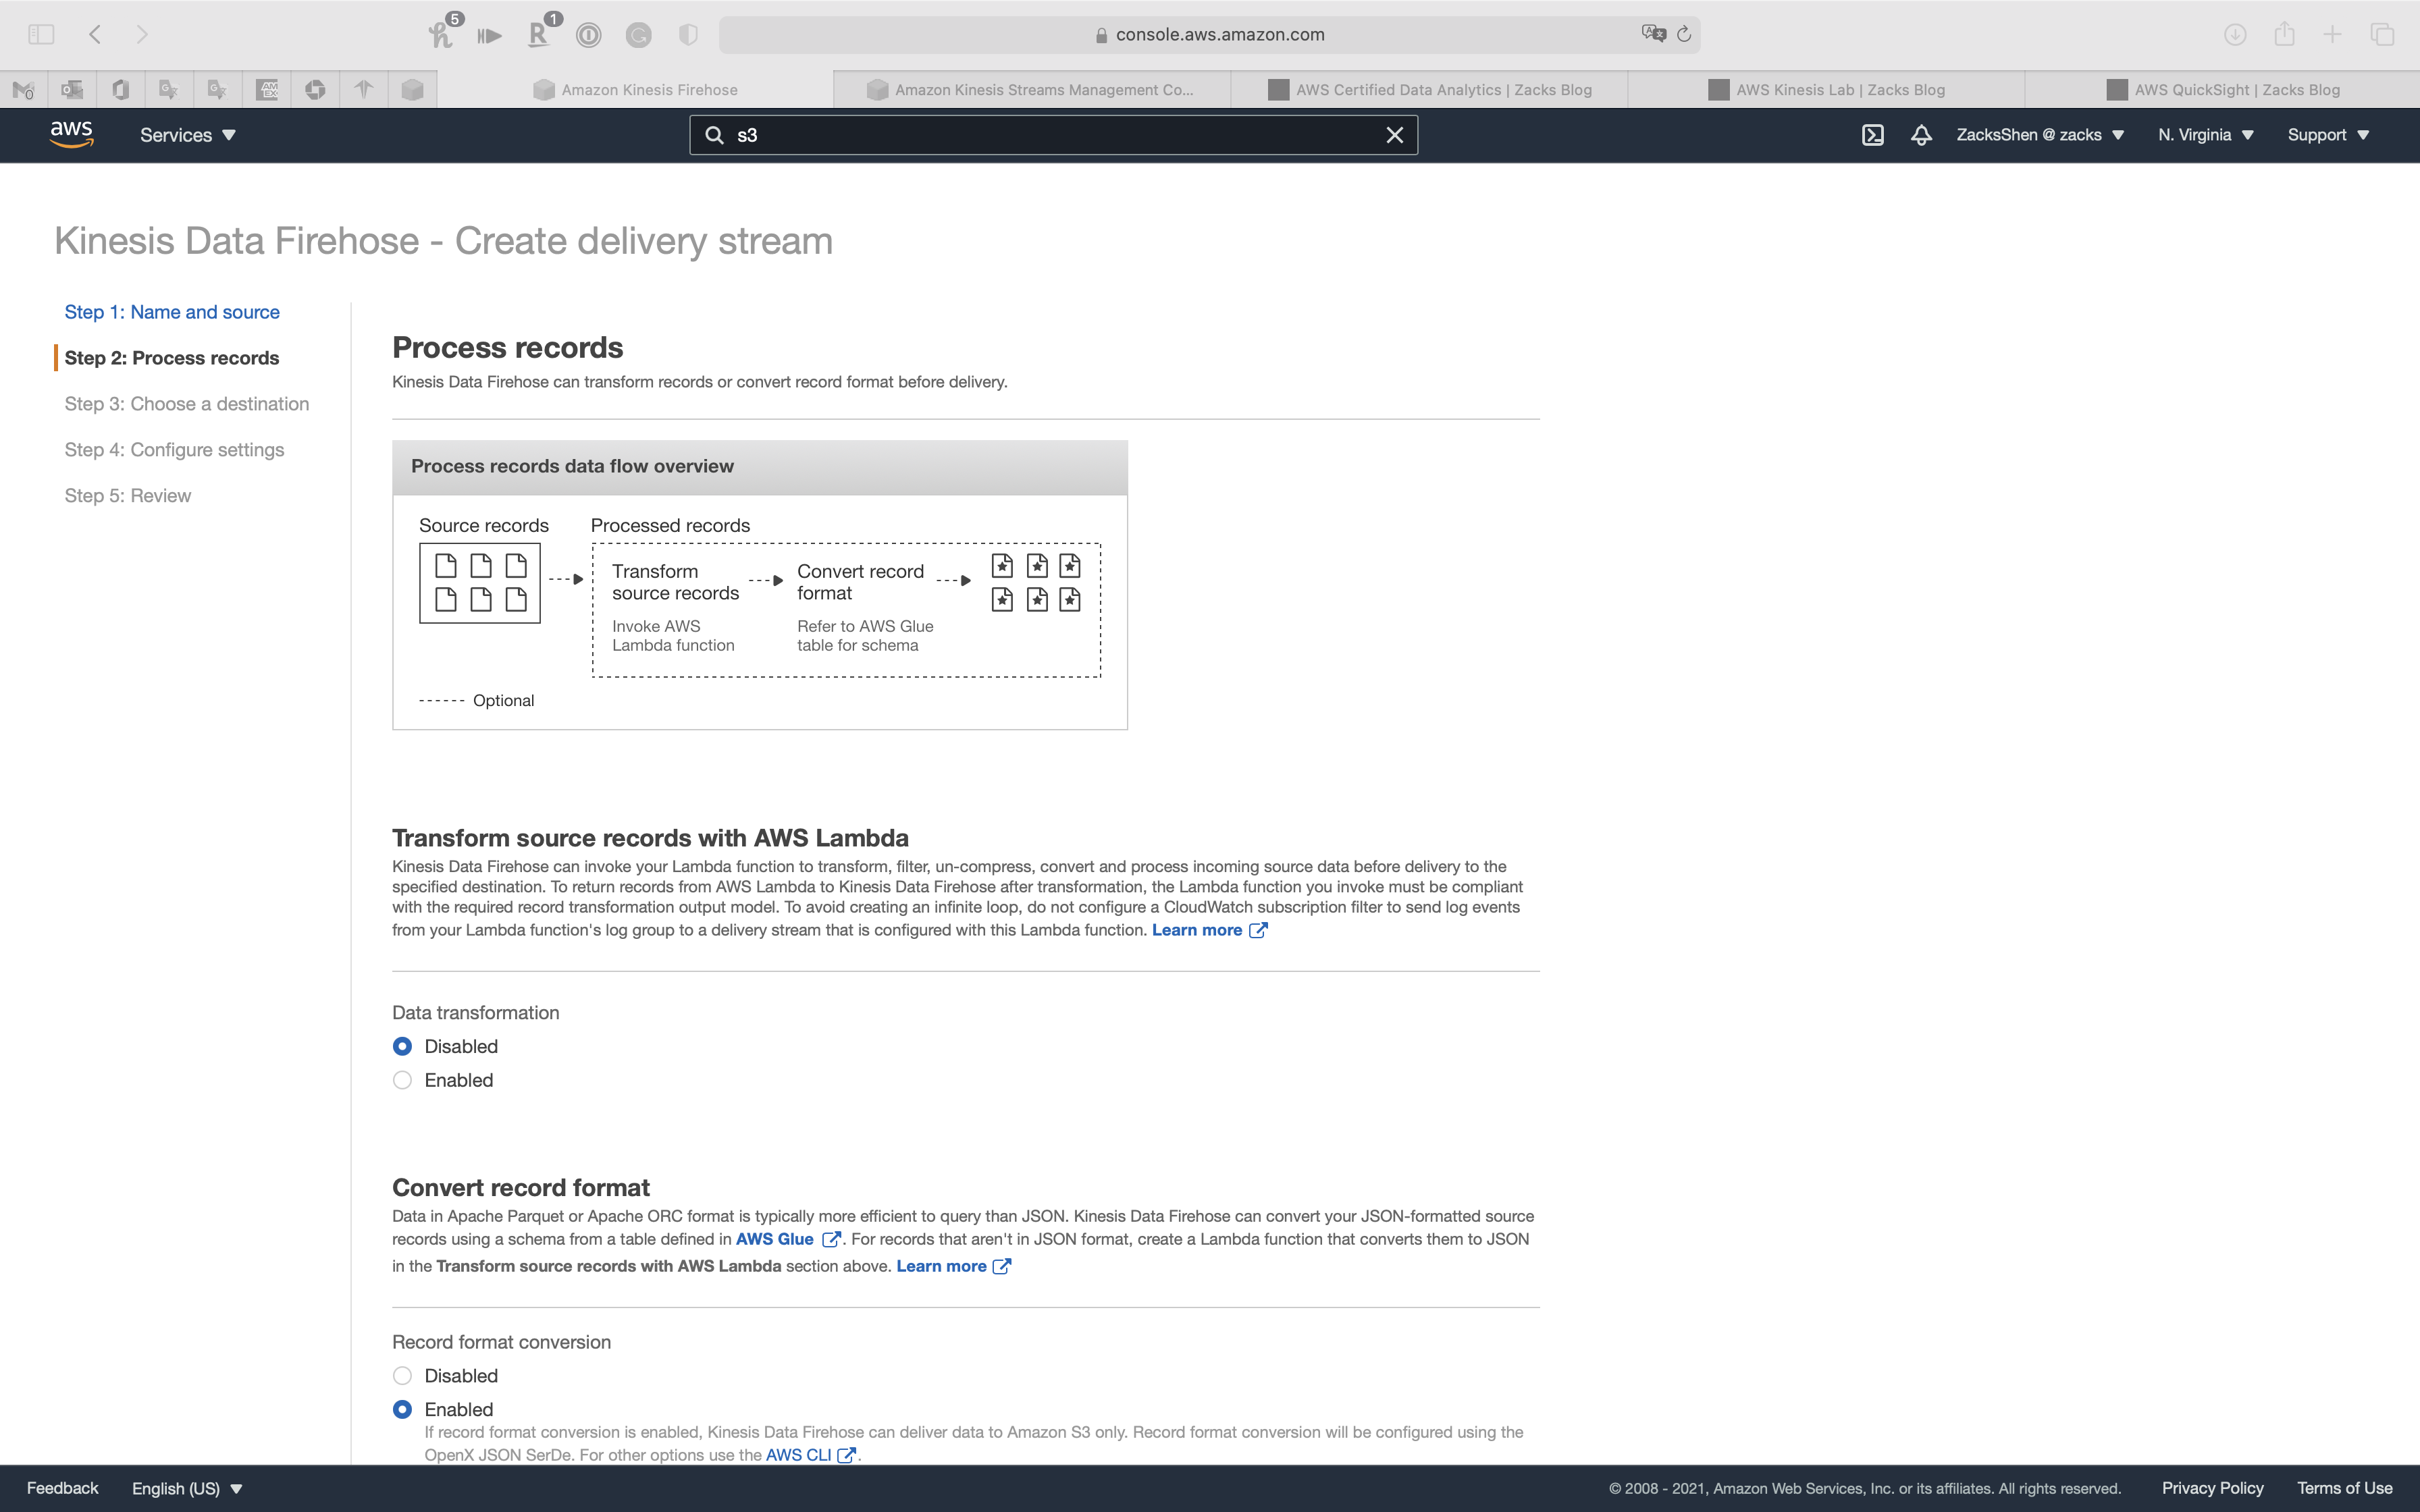
Task: Clear the s3 search with X icon
Action: pos(1394,135)
